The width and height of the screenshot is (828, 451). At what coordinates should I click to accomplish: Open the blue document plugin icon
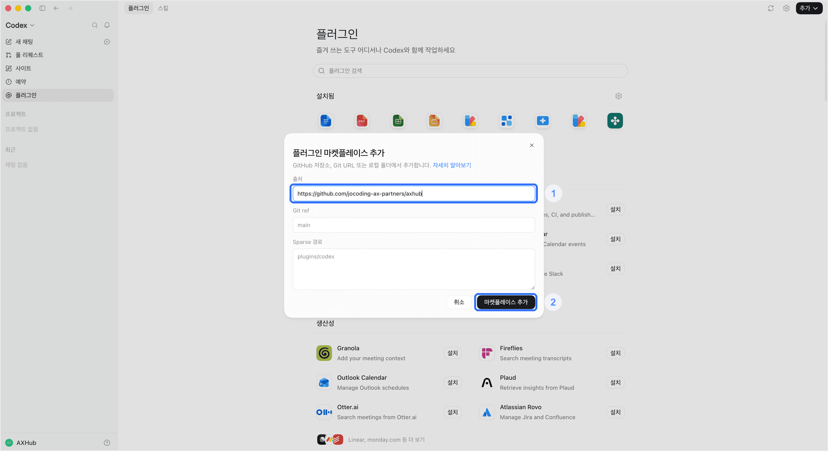[x=326, y=121]
